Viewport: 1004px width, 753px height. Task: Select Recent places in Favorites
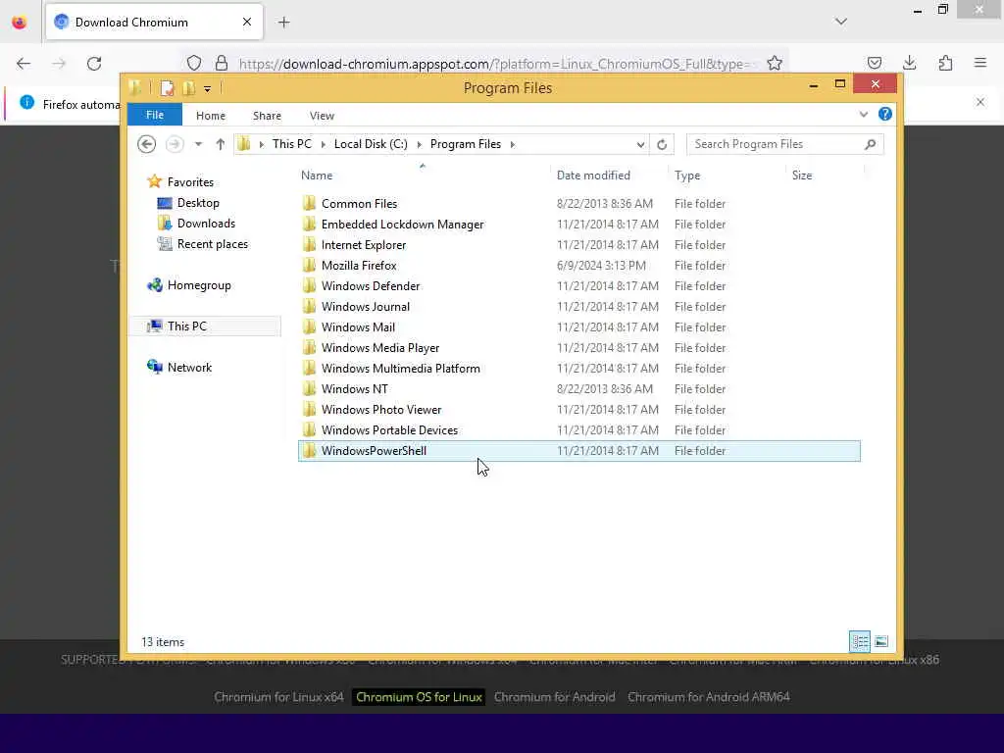pyautogui.click(x=212, y=244)
